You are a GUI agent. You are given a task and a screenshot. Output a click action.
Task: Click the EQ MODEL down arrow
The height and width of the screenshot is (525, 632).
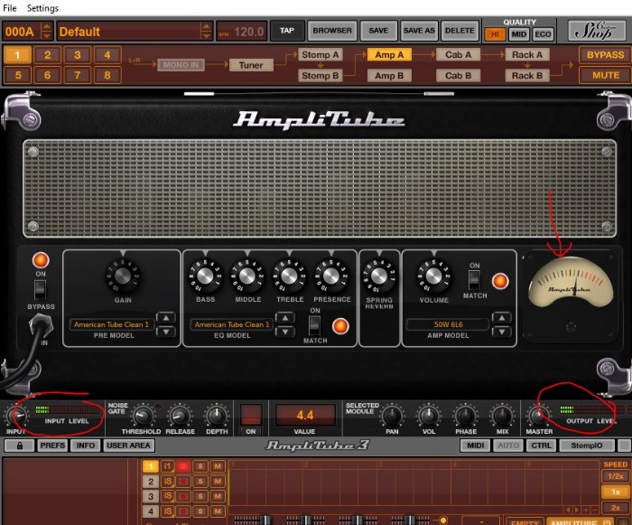click(x=285, y=332)
